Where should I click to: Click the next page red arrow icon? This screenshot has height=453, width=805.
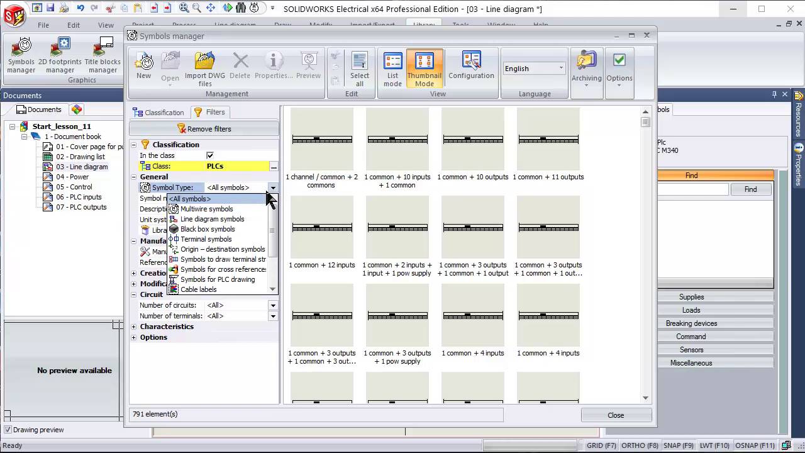168,8
